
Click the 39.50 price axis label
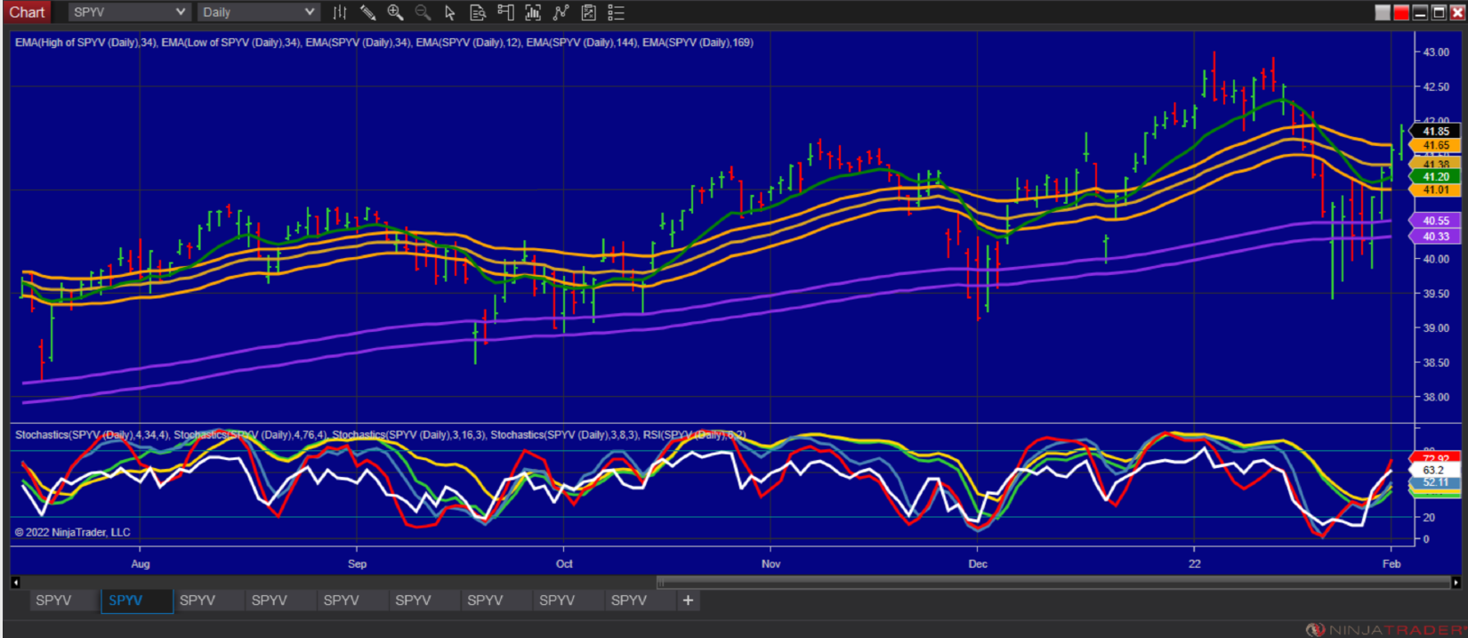[1436, 295]
